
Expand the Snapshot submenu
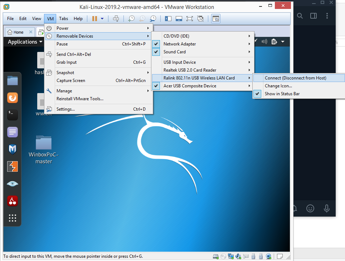click(x=98, y=73)
